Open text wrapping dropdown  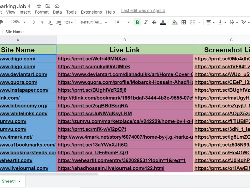(234, 22)
